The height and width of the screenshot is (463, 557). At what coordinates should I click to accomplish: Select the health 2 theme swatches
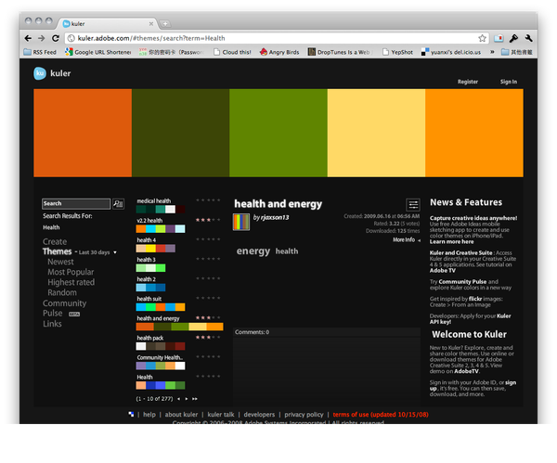click(150, 288)
